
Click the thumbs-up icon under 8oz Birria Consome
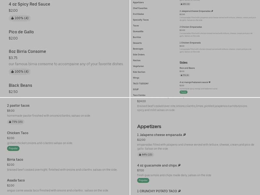(12, 71)
